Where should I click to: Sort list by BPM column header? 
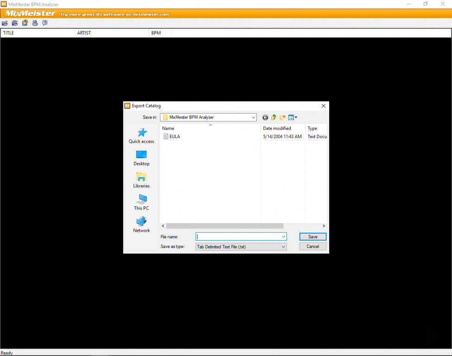pos(160,33)
